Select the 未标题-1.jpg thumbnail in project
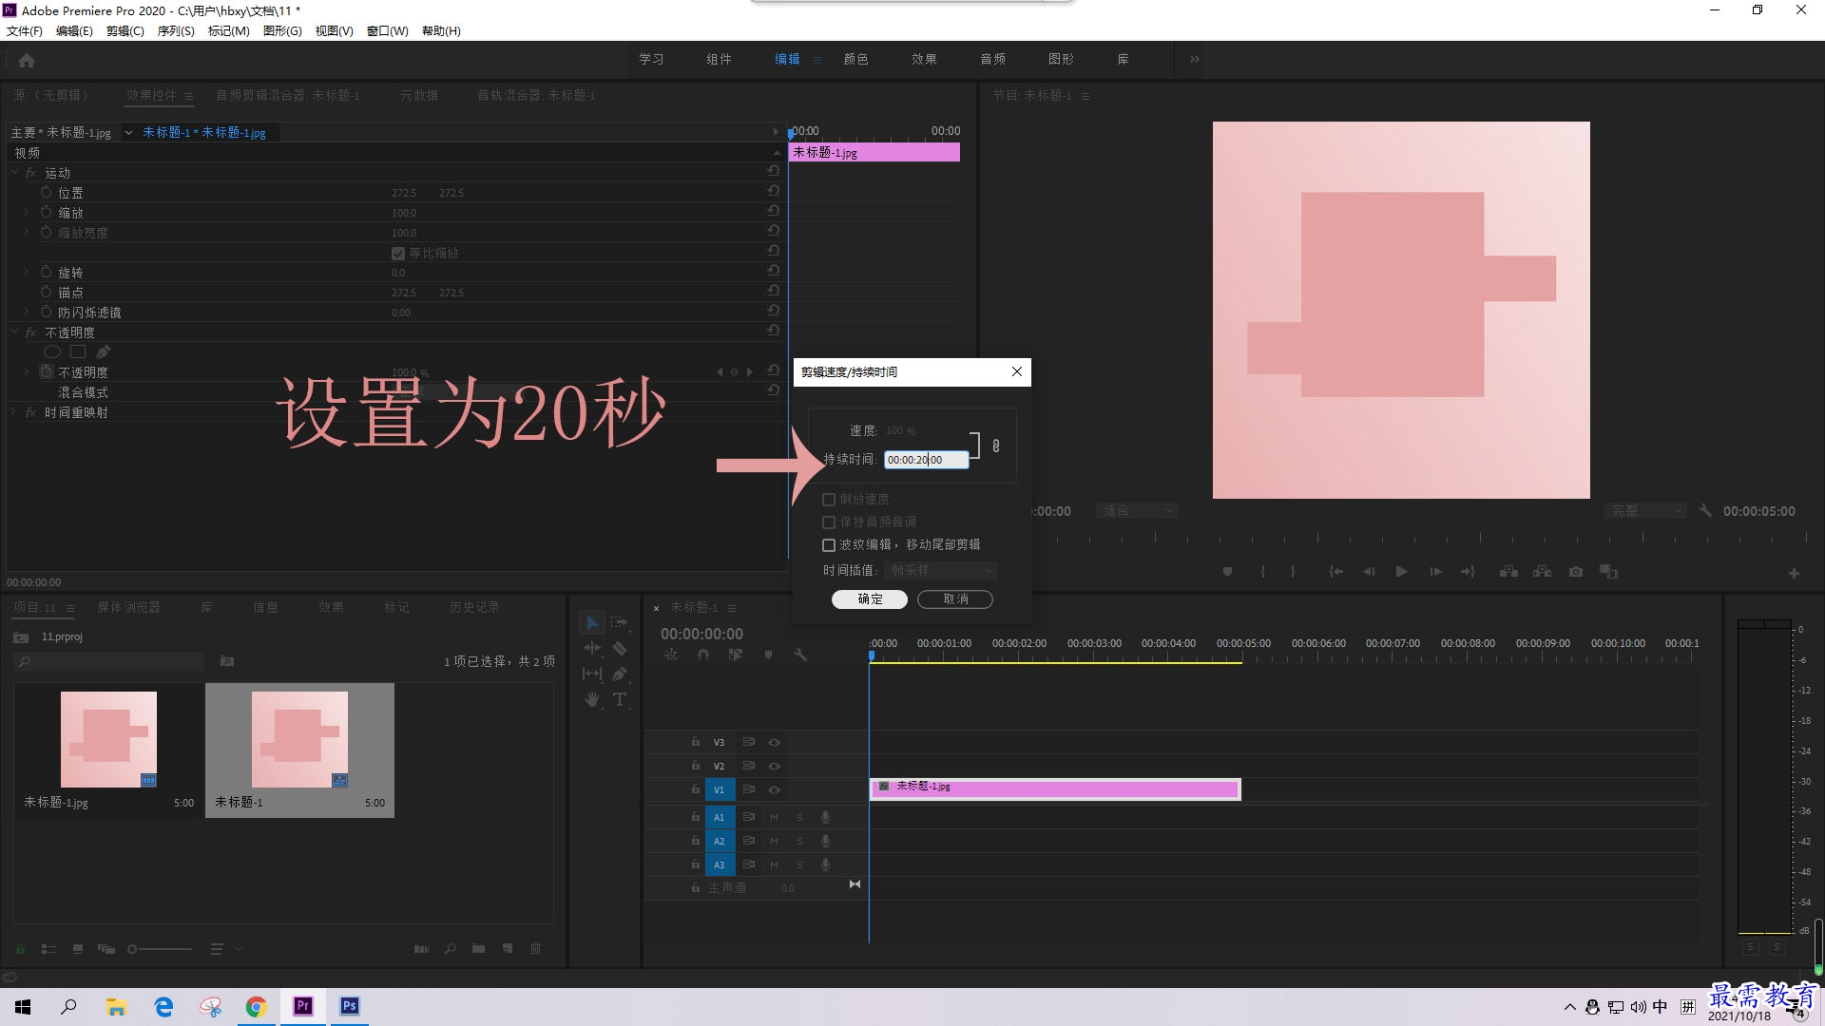This screenshot has width=1825, height=1026. [x=108, y=739]
